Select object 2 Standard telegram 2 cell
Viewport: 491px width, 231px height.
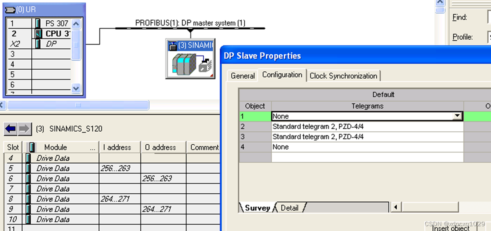coord(367,126)
